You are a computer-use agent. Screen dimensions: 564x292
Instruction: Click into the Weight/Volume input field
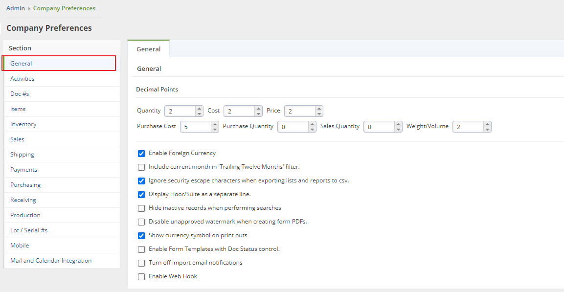[x=468, y=127]
